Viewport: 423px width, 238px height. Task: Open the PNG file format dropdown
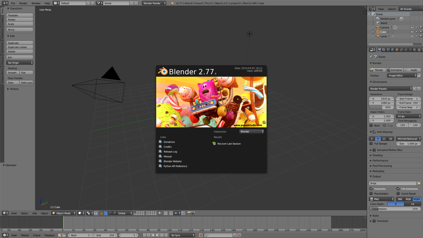[x=381, y=199]
